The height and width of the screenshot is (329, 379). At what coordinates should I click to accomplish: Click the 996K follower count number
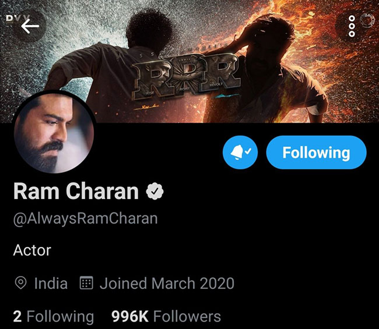(130, 316)
